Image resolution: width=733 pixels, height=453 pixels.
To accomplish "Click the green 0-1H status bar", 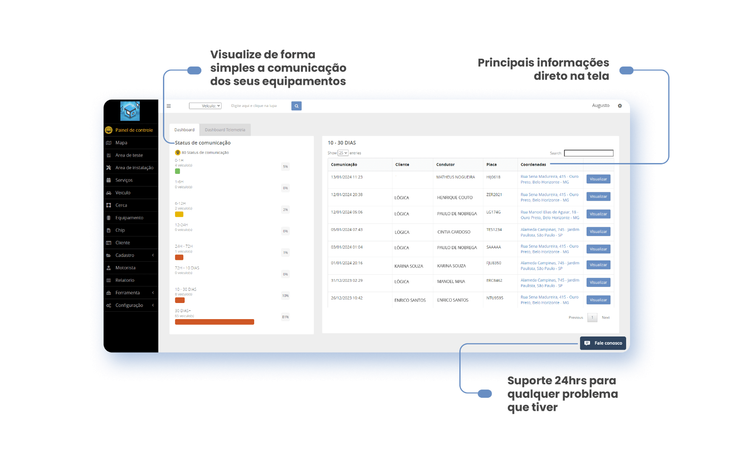I will point(177,171).
